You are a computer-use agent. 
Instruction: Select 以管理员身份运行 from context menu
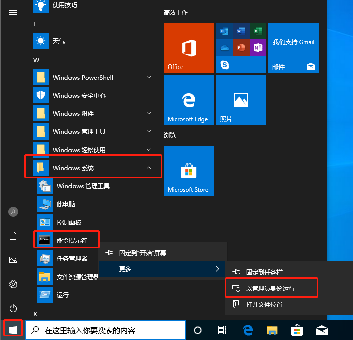[270, 288]
